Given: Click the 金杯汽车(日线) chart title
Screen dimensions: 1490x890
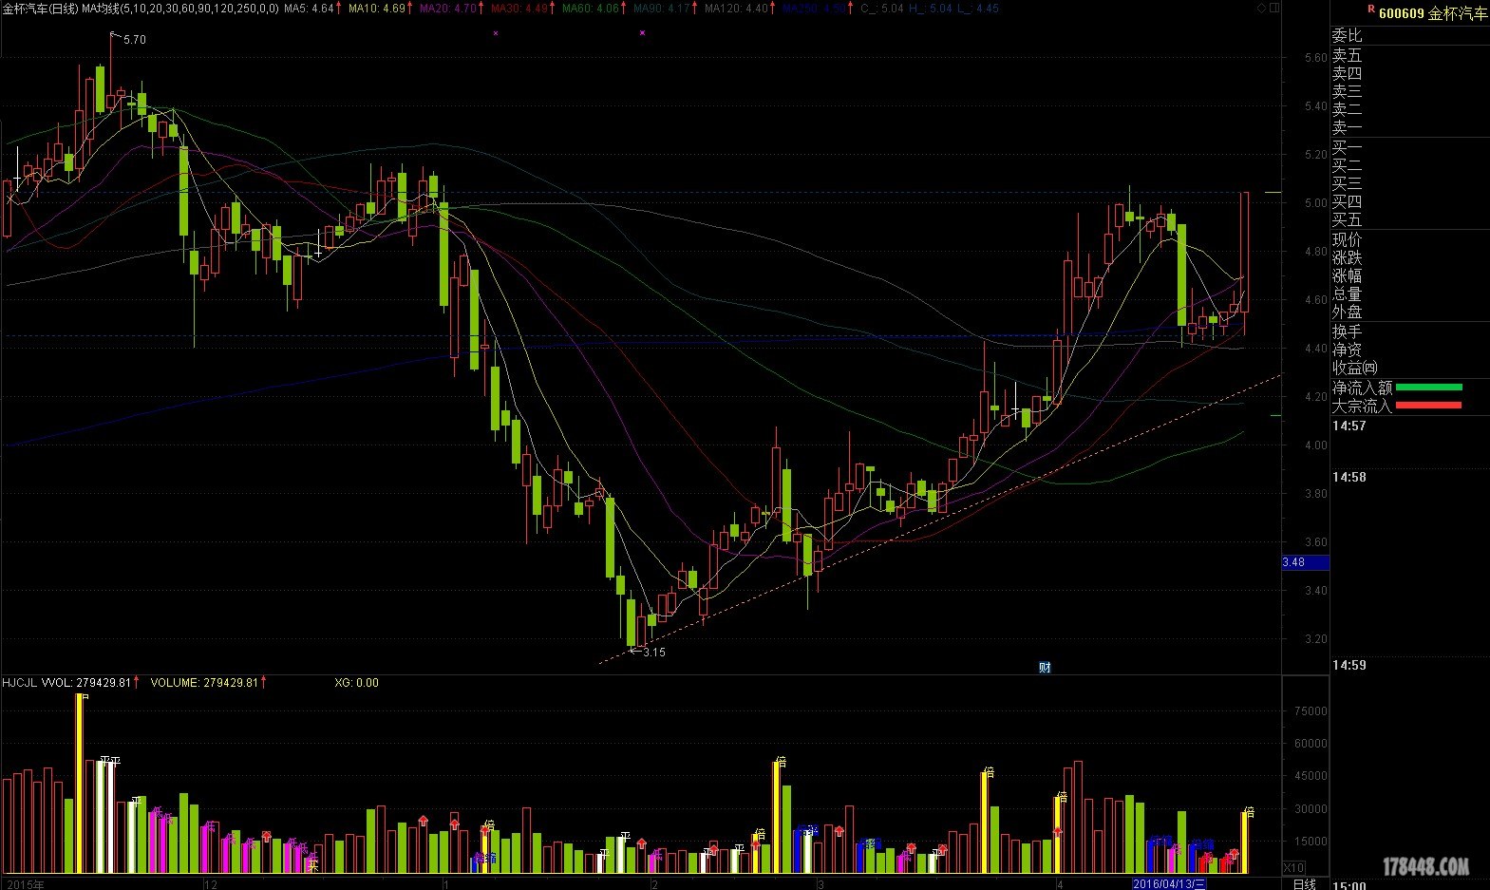Looking at the screenshot, I should (39, 9).
